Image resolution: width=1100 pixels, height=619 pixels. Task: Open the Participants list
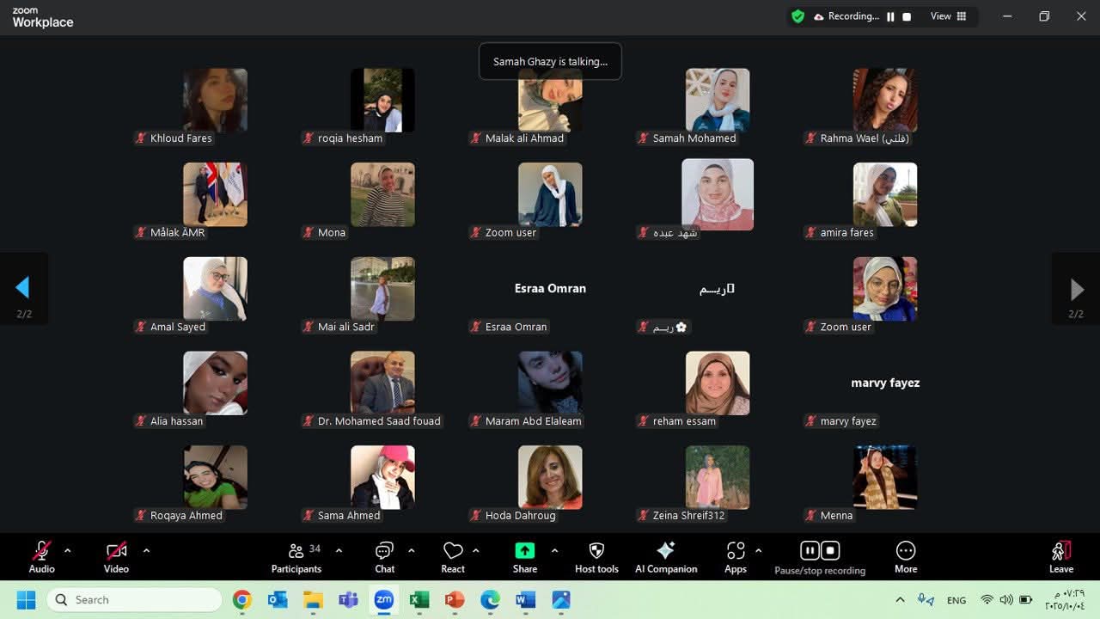click(x=296, y=551)
